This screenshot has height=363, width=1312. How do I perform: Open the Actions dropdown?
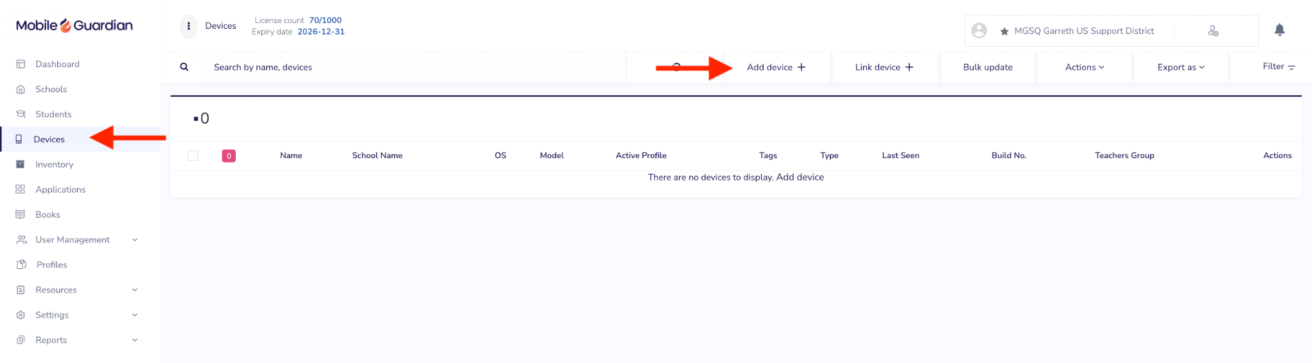(1085, 67)
